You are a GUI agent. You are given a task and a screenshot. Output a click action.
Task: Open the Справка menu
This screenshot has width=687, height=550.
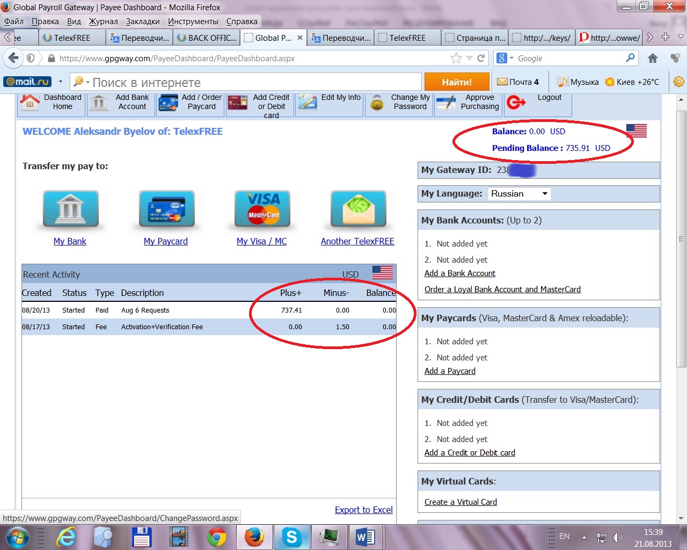[242, 21]
